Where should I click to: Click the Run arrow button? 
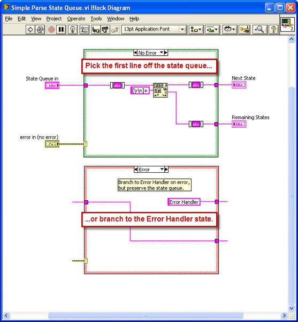30,30
